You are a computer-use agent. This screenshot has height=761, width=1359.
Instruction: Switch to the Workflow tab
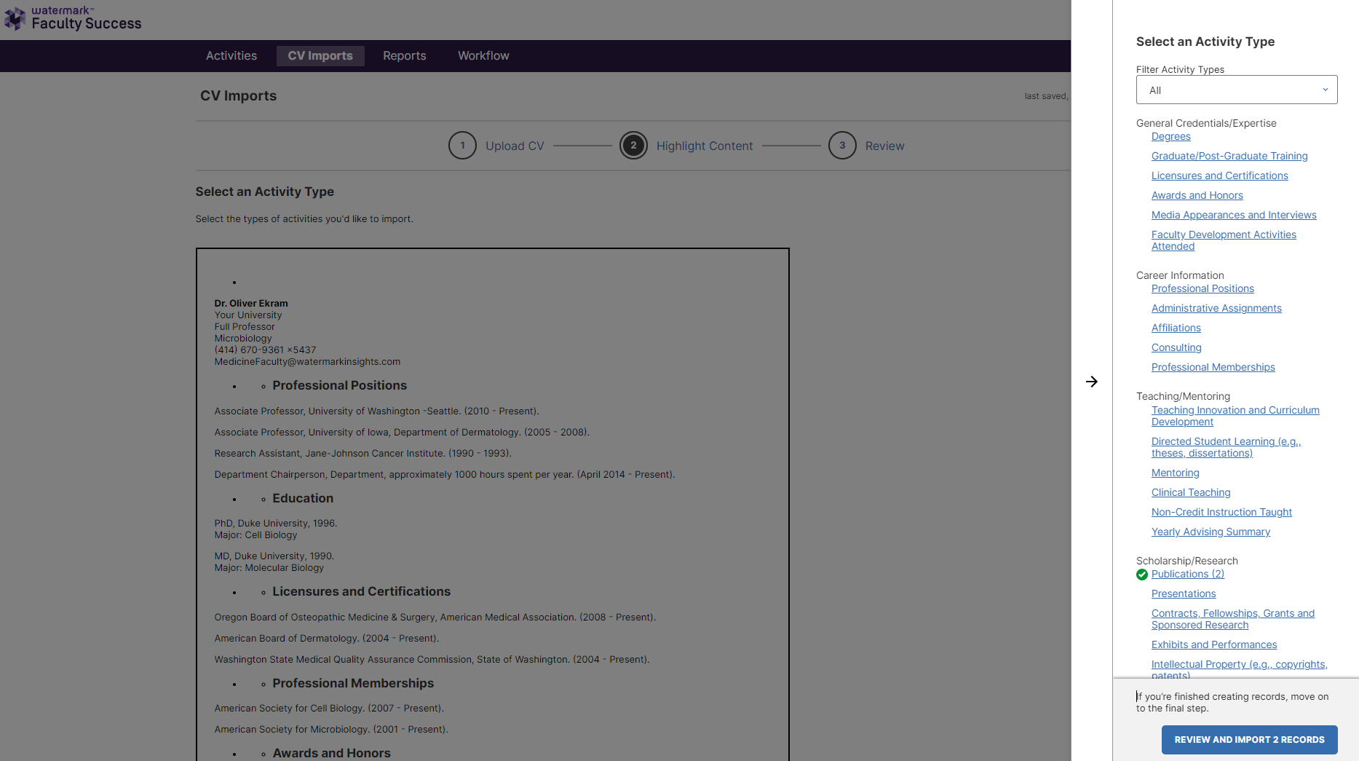483,55
